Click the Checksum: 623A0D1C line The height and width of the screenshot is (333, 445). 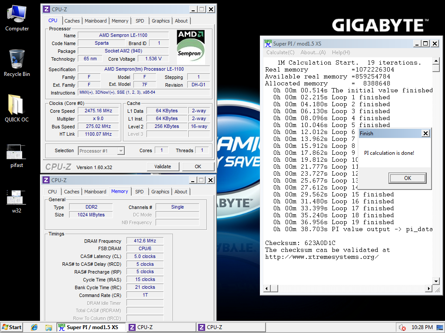coord(300,243)
